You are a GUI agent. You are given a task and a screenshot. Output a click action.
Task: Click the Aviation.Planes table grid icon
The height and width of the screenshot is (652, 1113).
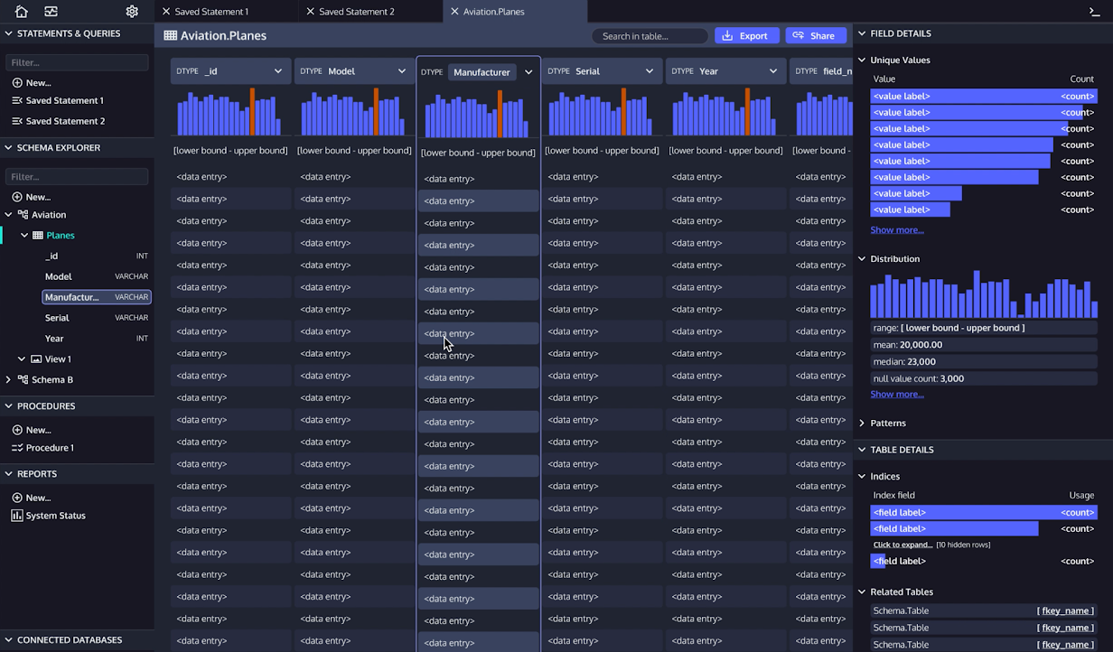click(170, 36)
